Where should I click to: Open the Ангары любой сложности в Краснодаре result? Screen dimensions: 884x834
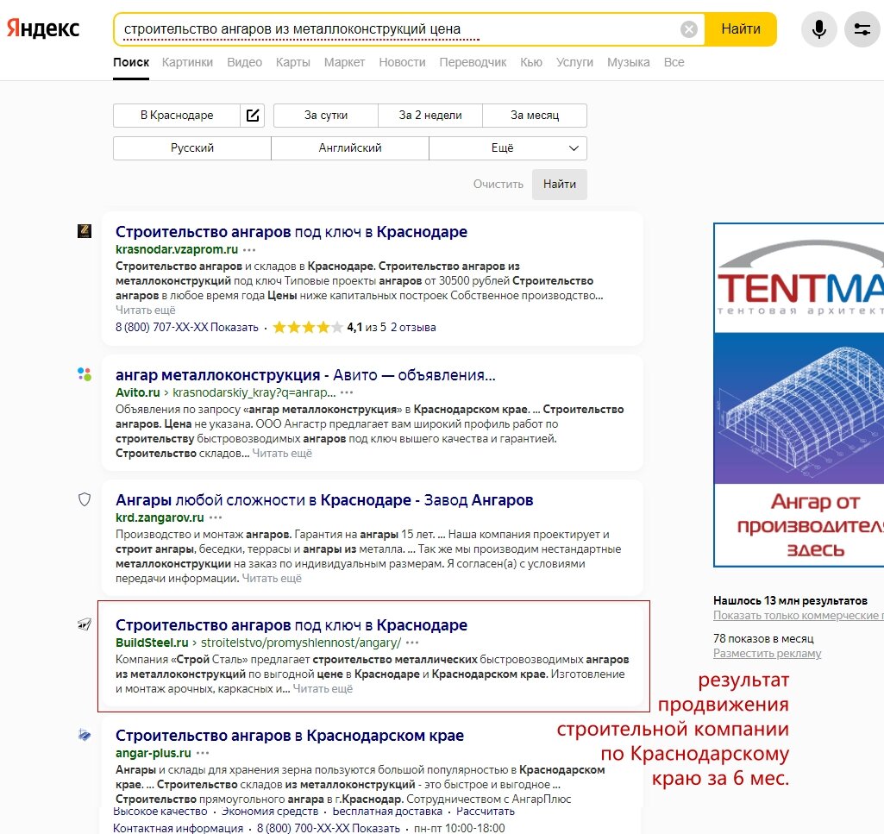(x=324, y=500)
